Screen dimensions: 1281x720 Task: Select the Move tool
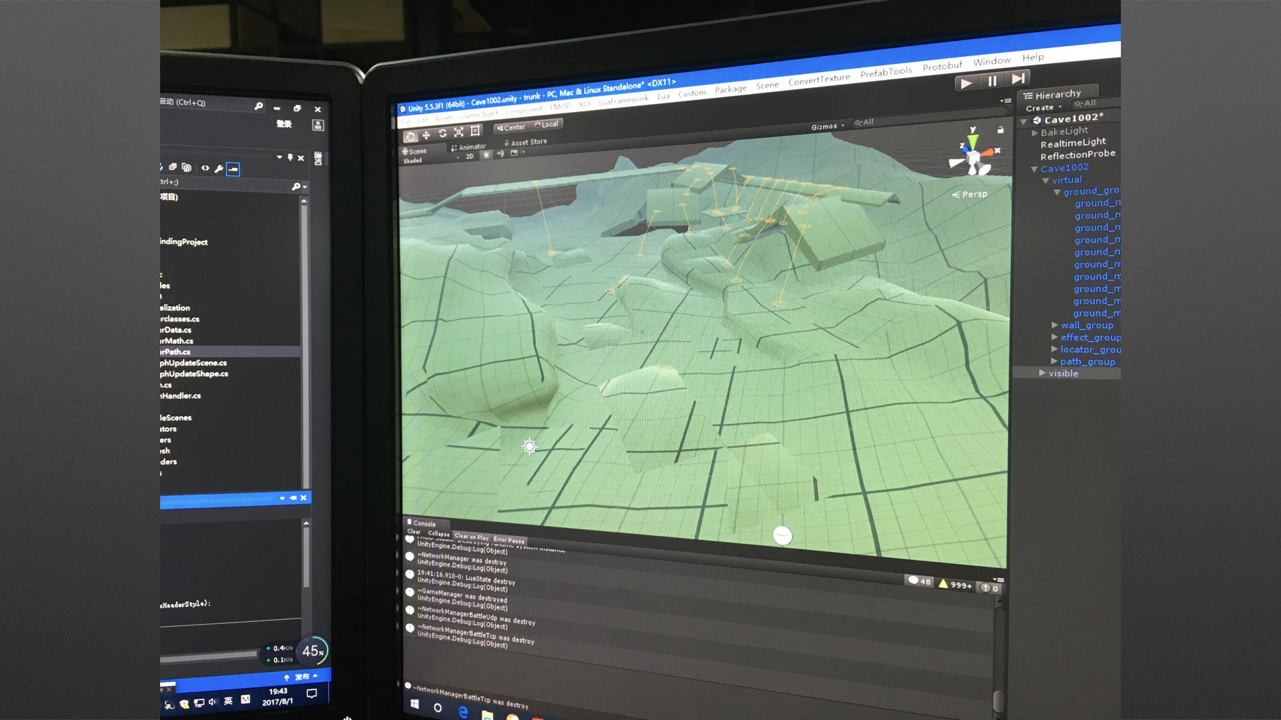[426, 135]
